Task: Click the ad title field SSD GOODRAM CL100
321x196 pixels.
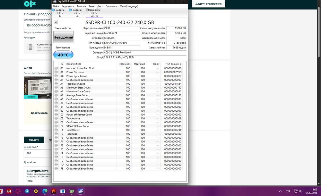Action: point(38,26)
